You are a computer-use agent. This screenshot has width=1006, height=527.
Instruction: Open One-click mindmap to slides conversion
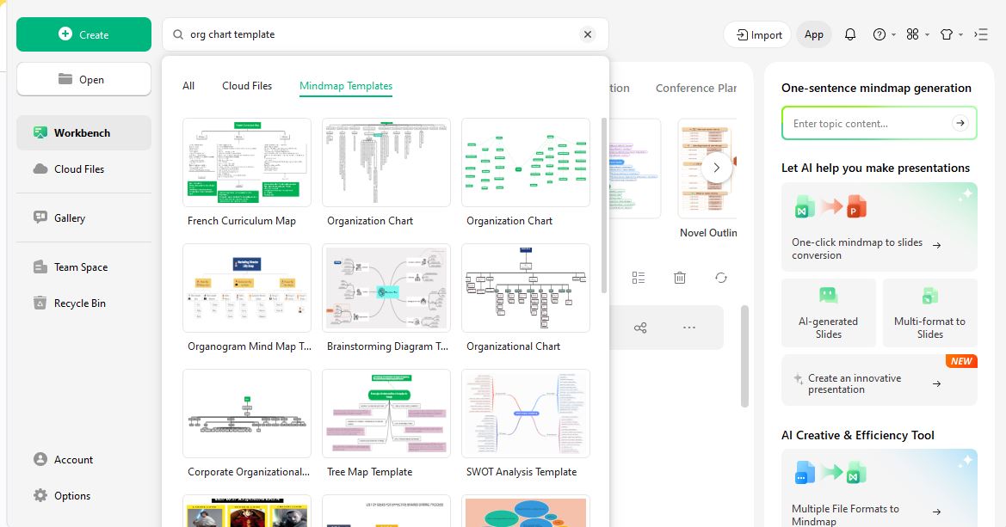click(x=879, y=227)
